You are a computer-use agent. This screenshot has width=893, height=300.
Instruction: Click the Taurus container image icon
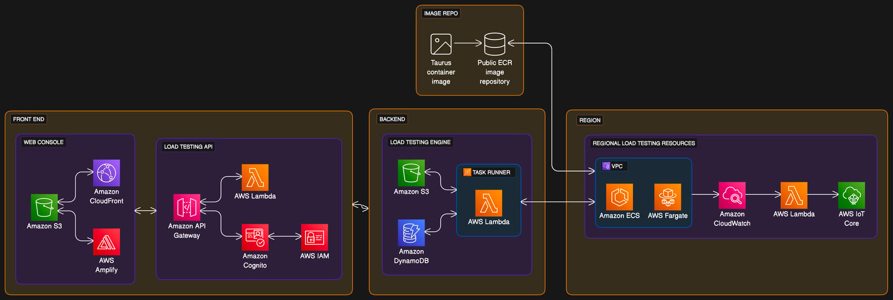pos(441,44)
